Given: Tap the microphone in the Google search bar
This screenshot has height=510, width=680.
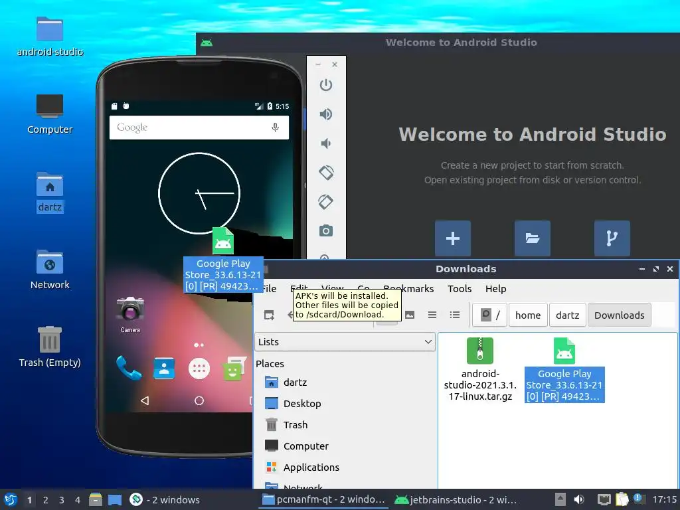Looking at the screenshot, I should pyautogui.click(x=275, y=127).
